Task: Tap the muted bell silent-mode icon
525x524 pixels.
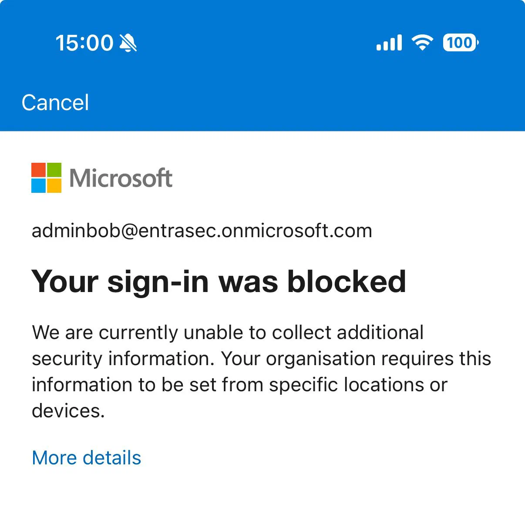Action: click(x=128, y=43)
